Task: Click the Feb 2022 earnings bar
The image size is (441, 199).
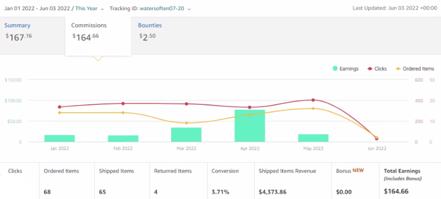Action: [123, 139]
